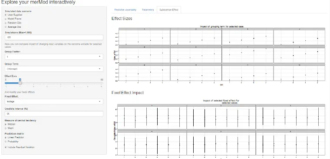Click the 'Simulated data scenario' label
This screenshot has height=159, width=330.
[18, 11]
